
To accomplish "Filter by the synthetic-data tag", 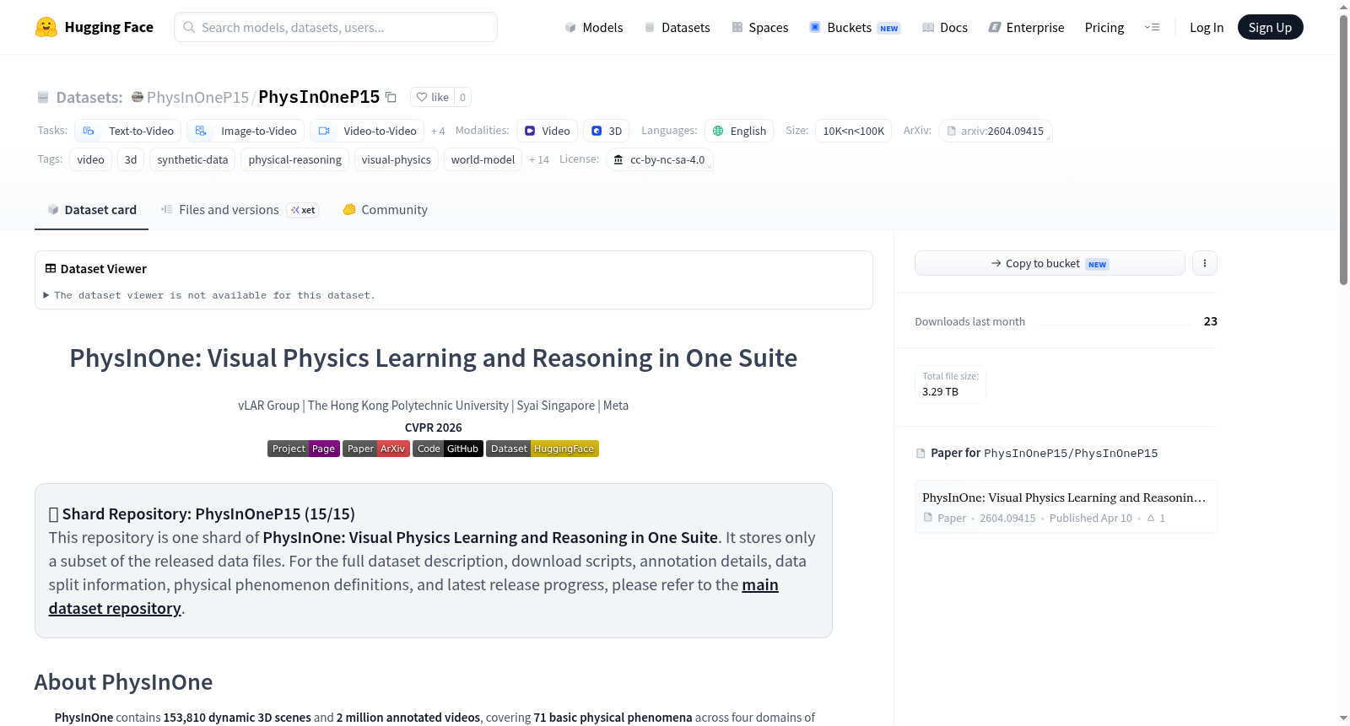I will click(192, 159).
